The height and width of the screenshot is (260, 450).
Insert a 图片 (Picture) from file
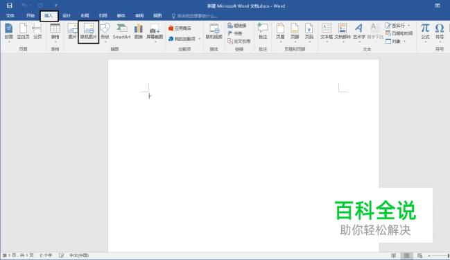pos(72,32)
